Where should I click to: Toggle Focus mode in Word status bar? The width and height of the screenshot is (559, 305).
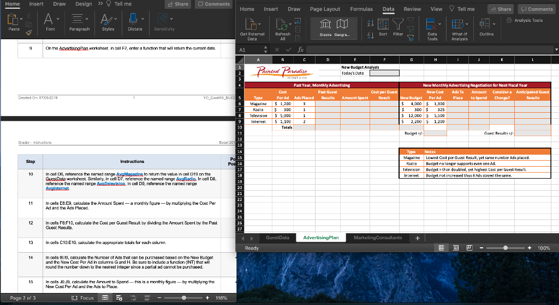coord(82,298)
